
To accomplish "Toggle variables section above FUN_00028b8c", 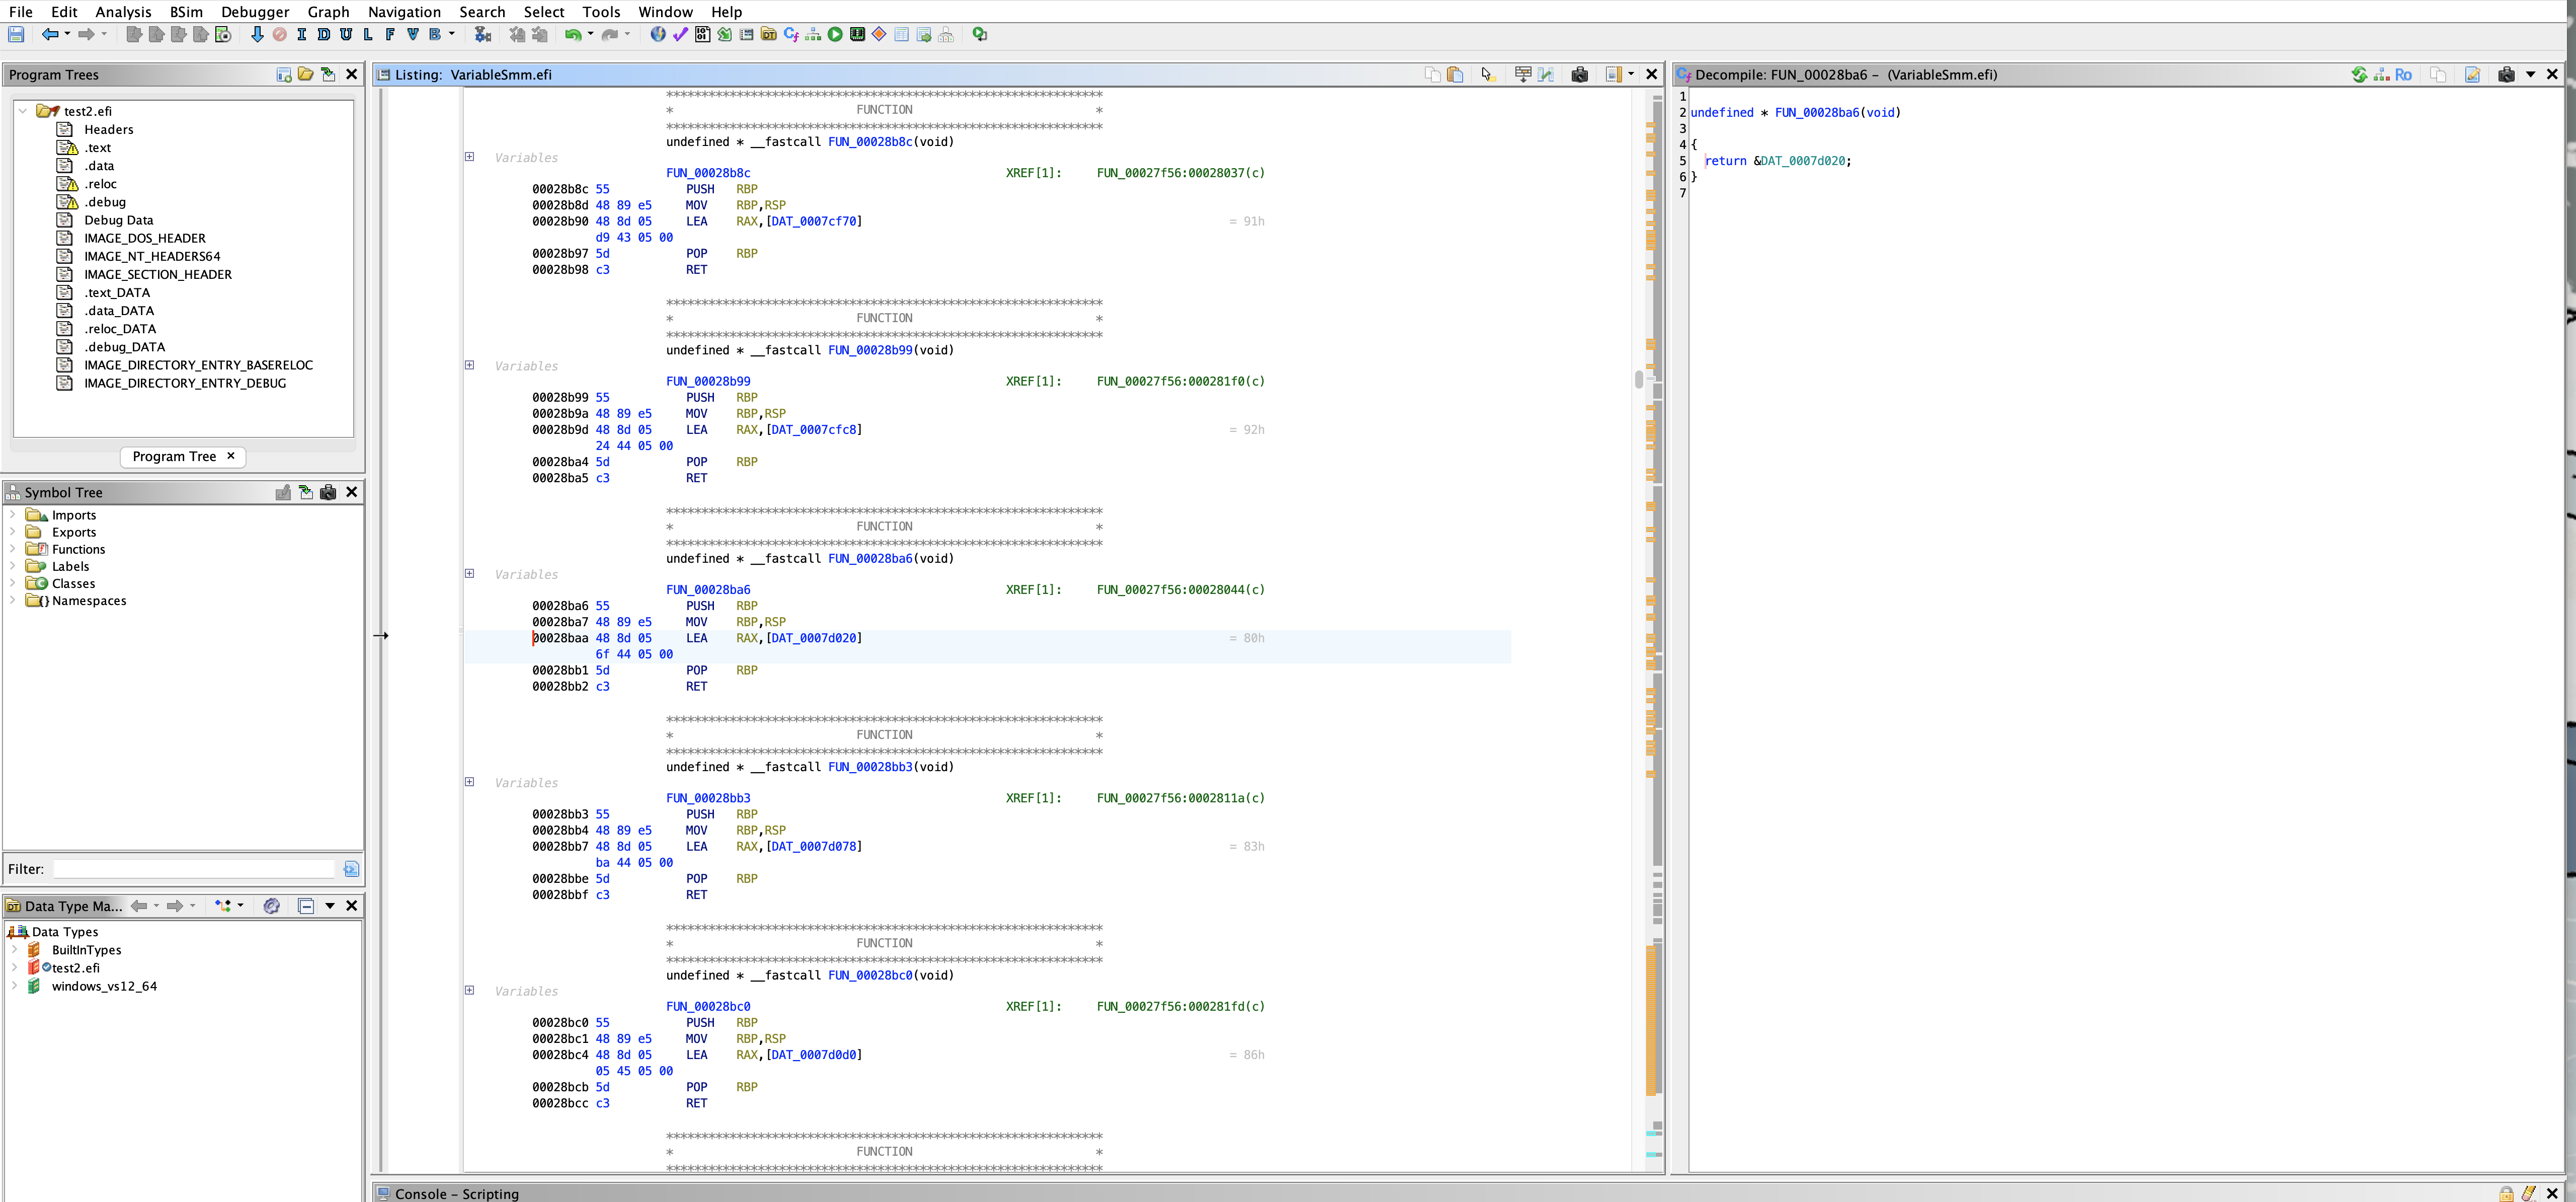I will 469,156.
